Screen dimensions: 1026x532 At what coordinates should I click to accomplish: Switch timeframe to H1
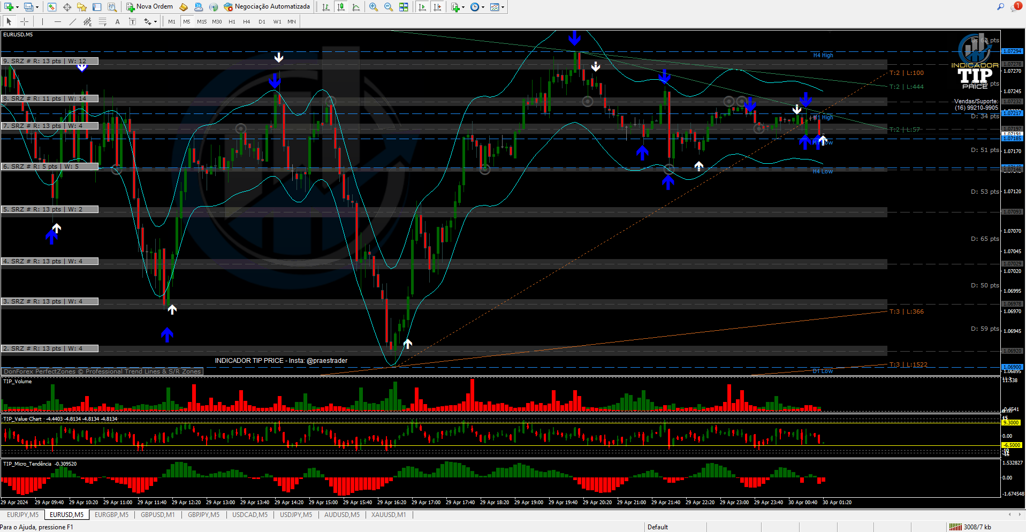[x=232, y=22]
